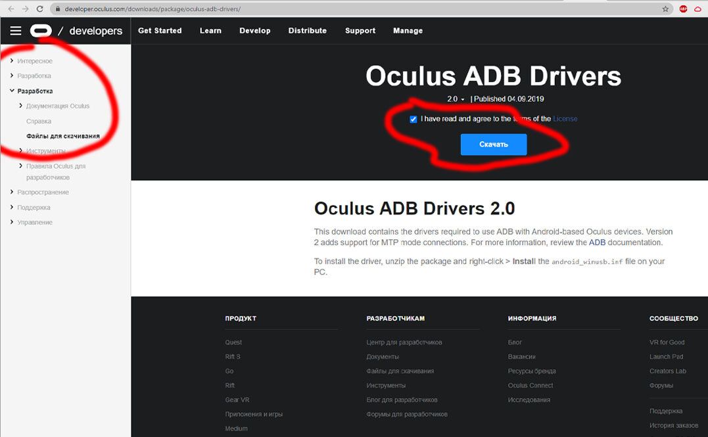Click the blue Скачать download button
Screen dimensions: 708x437
tap(494, 145)
